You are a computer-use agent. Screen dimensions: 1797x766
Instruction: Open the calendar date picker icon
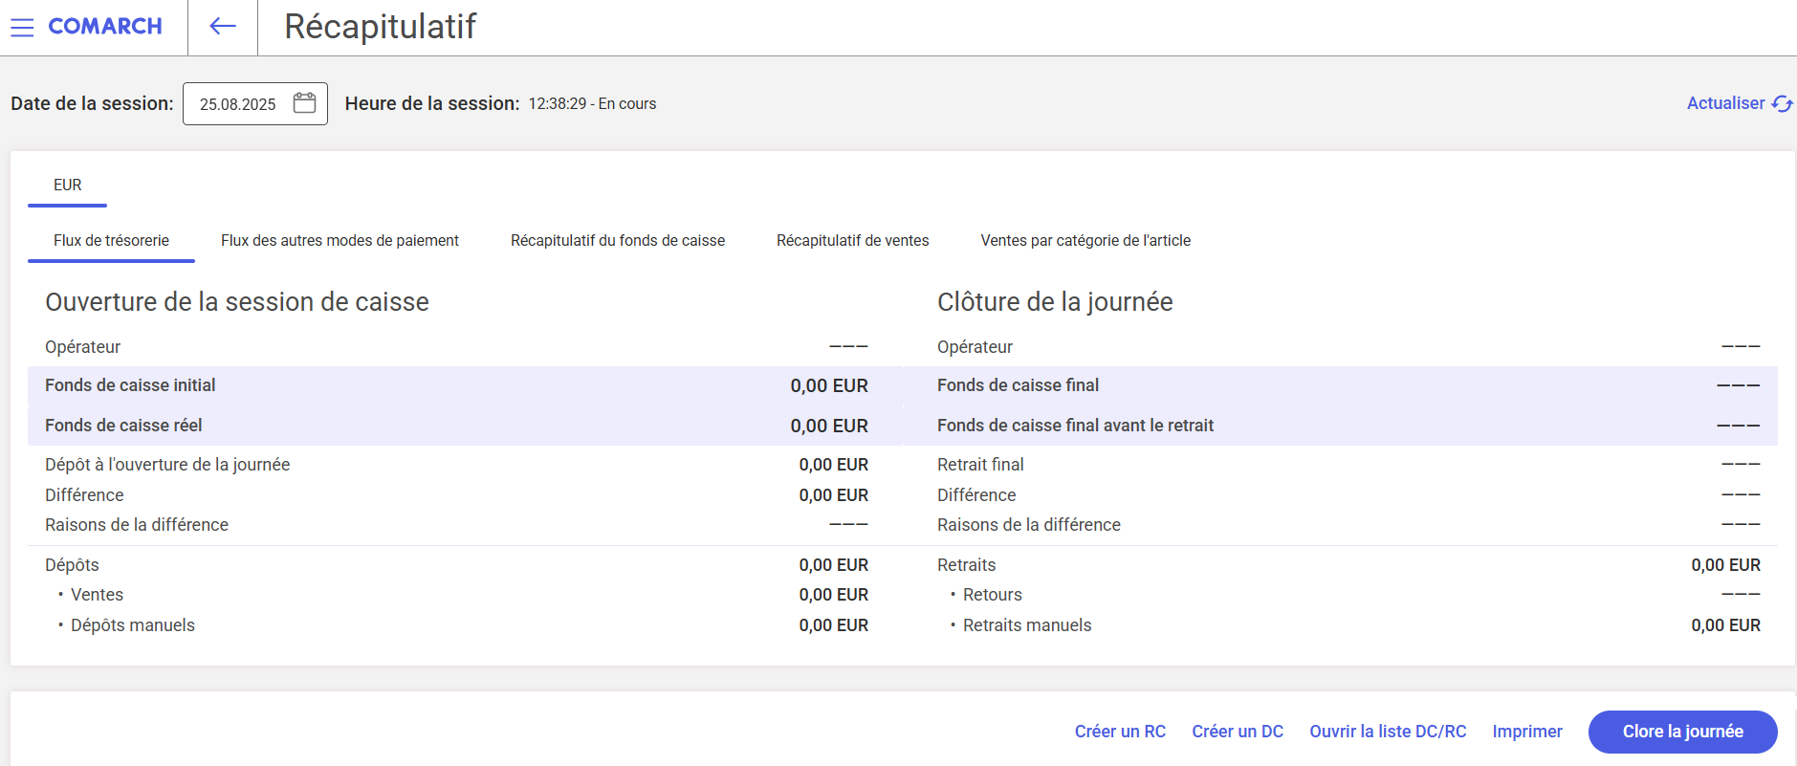pyautogui.click(x=304, y=103)
